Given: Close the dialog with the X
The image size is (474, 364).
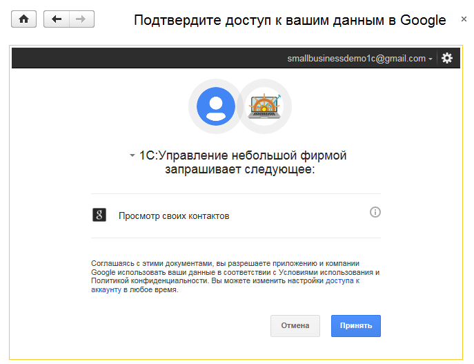Looking at the screenshot, I should [464, 19].
